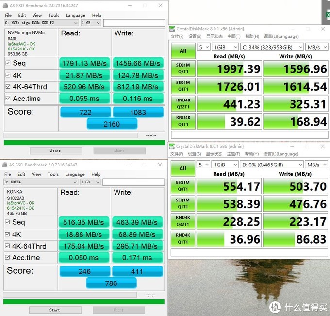
Task: Click the CrystalDiskMark icon in lower window title bar
Action: [172, 146]
